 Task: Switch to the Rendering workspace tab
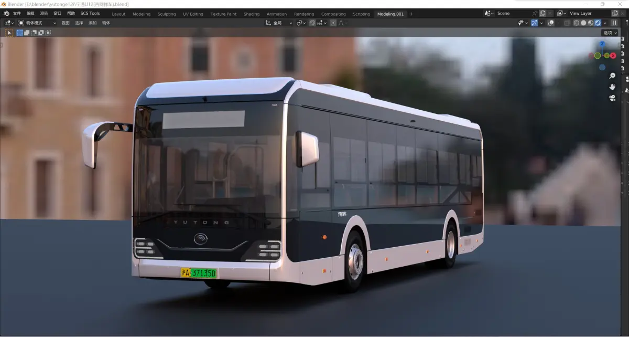pyautogui.click(x=304, y=14)
